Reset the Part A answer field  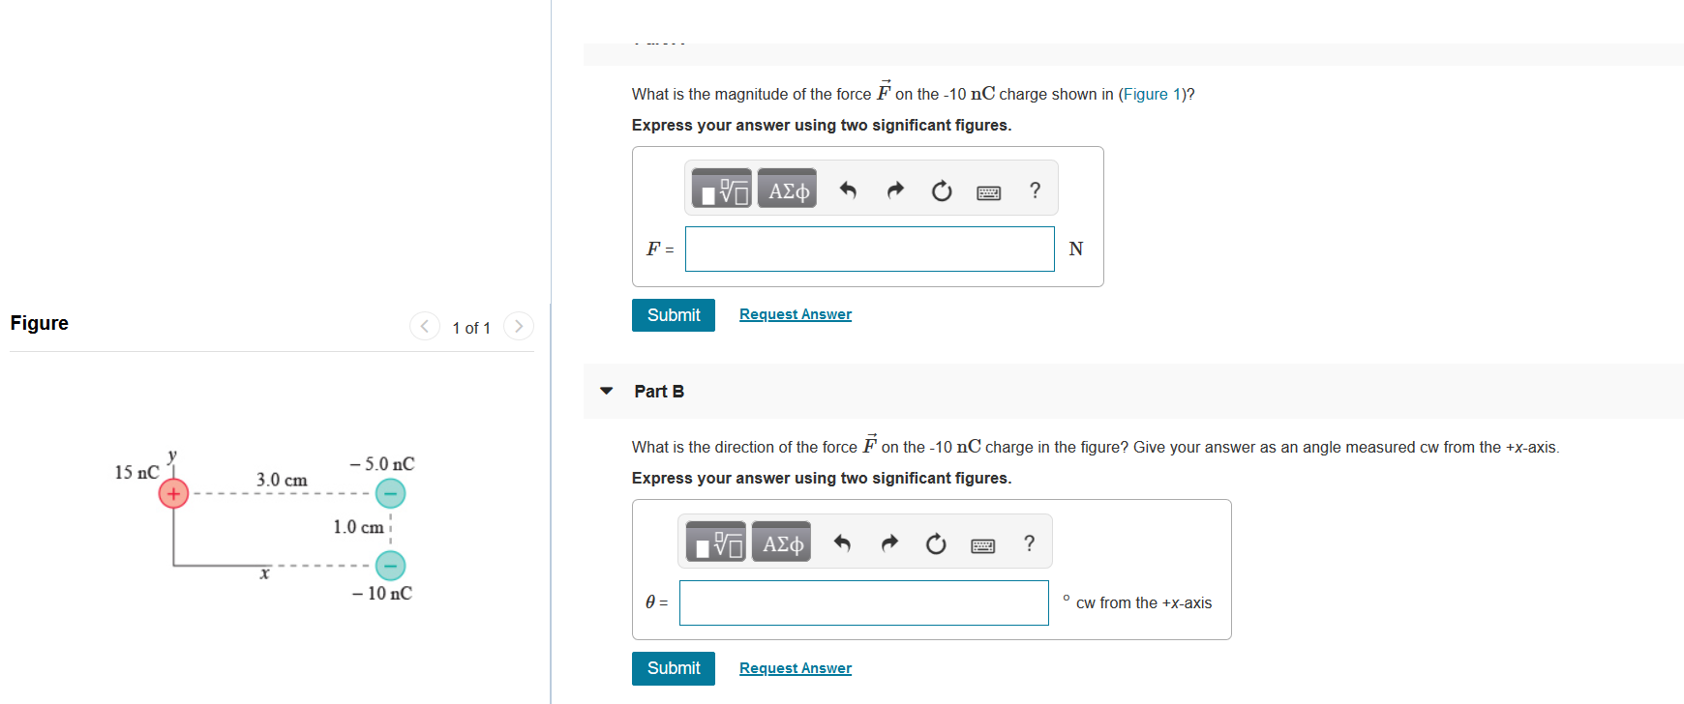[x=942, y=191]
